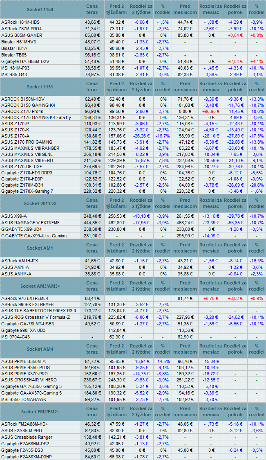
Task: Select the Socket FM2/FM2+ section header
Action: tap(40, 412)
